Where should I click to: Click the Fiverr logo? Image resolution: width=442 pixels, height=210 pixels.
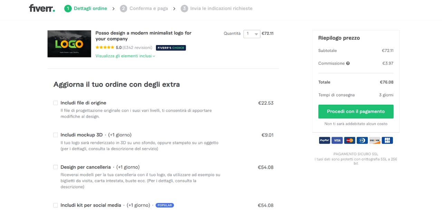pos(42,8)
